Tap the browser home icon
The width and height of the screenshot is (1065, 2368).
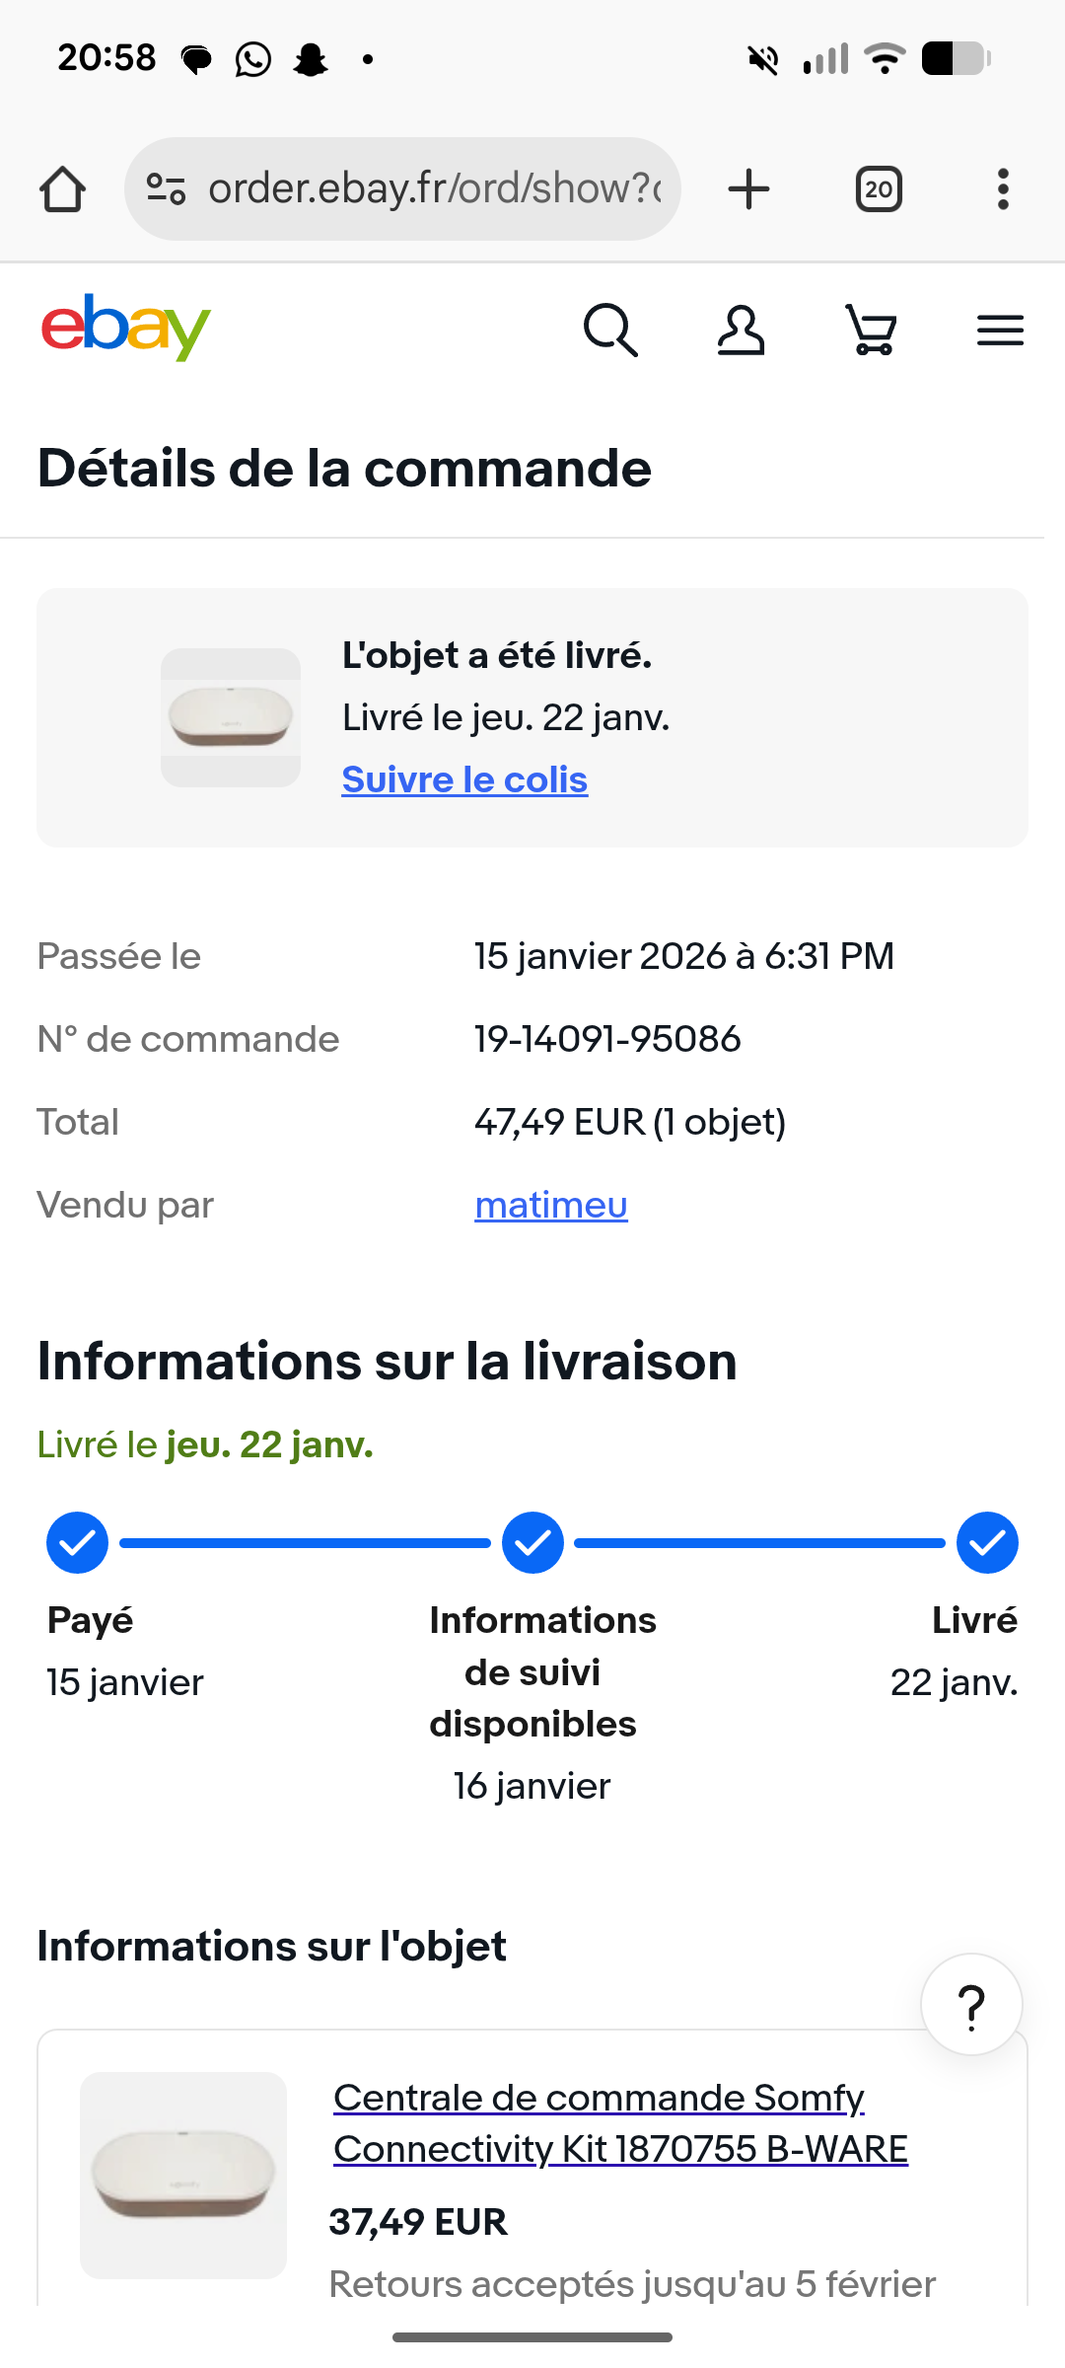click(62, 188)
